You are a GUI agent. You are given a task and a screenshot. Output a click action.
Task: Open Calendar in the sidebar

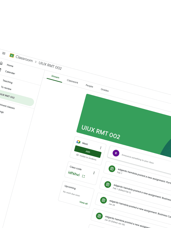click(10, 72)
